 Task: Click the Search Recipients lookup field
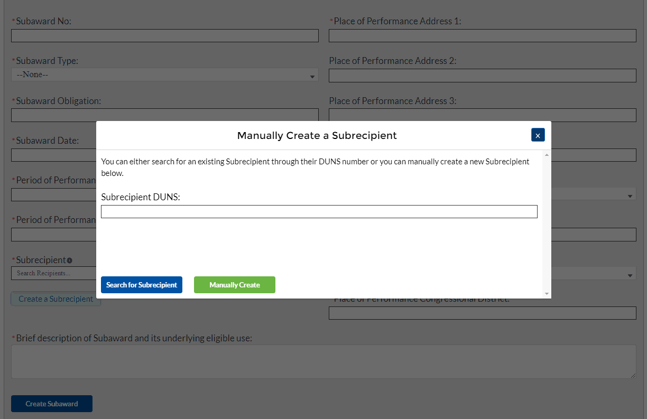click(53, 273)
